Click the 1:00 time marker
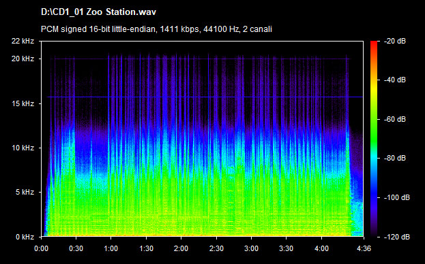425x264 pixels. click(x=111, y=248)
